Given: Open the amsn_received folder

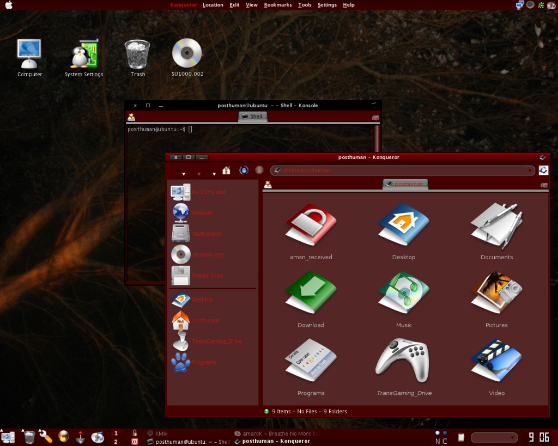Looking at the screenshot, I should click(311, 231).
